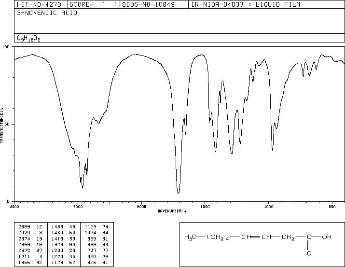Image resolution: width=345 pixels, height=267 pixels.
Task: Click the C-H stretch peak minimum near 2929
Action: [x=83, y=187]
